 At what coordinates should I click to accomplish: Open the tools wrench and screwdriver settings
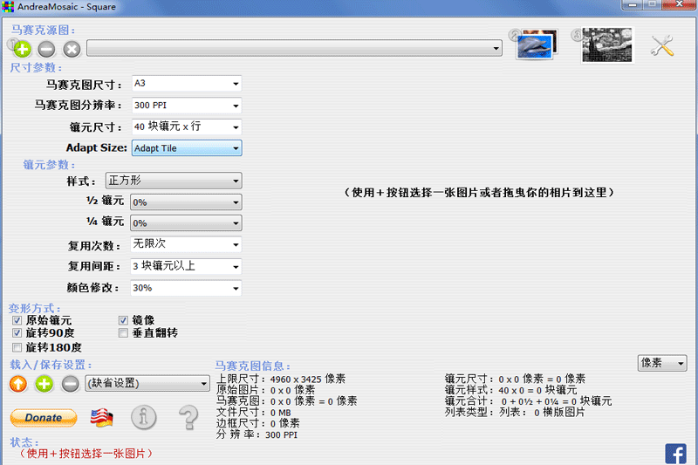[662, 46]
